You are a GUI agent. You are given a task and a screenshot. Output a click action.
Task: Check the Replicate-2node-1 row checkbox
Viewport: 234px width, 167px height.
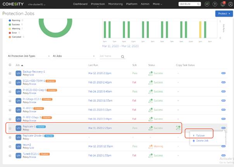[x=10, y=137]
